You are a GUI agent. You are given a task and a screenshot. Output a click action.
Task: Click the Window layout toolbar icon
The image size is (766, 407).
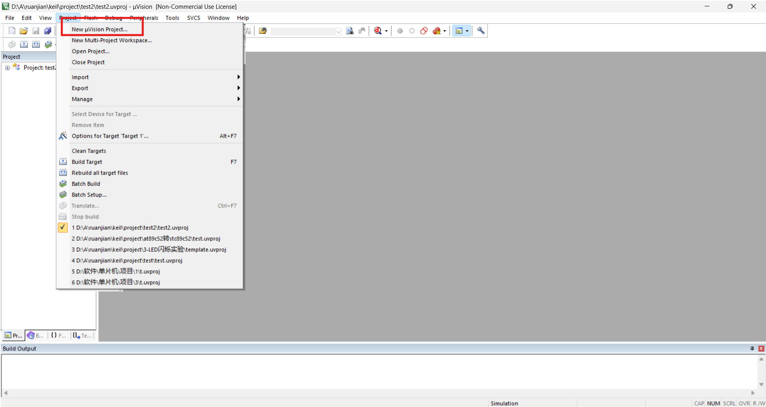(x=459, y=31)
